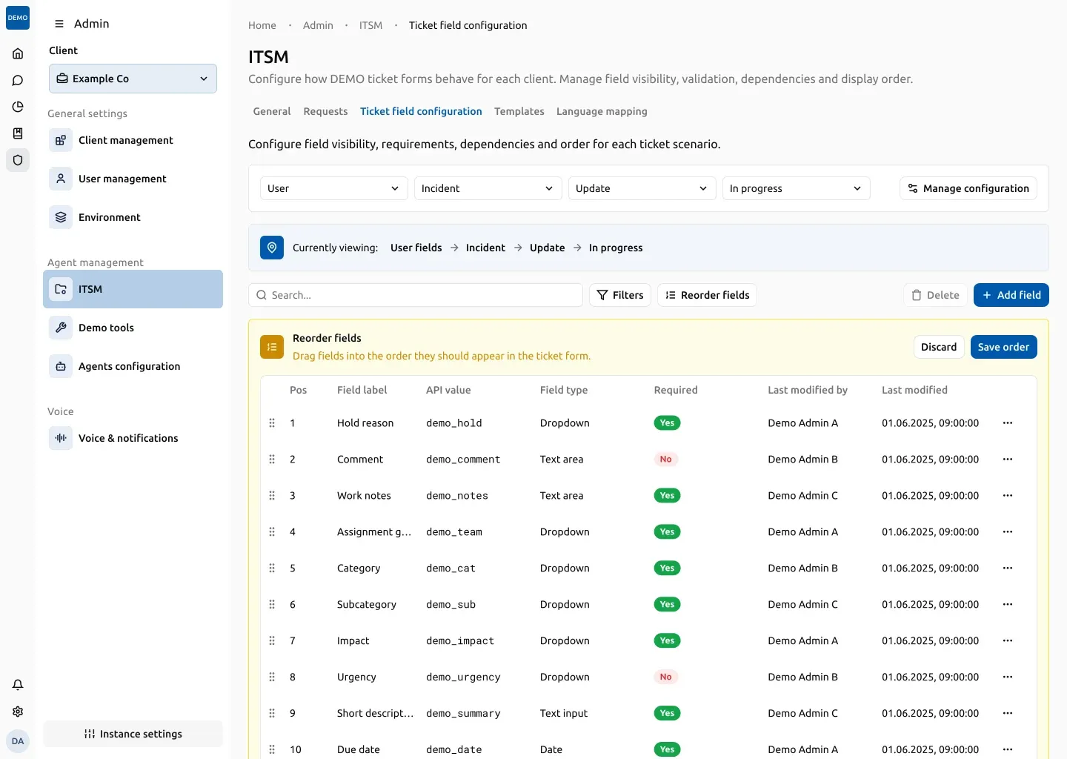The width and height of the screenshot is (1067, 759).
Task: Open the chat bubble icon in left rail
Action: 18,80
